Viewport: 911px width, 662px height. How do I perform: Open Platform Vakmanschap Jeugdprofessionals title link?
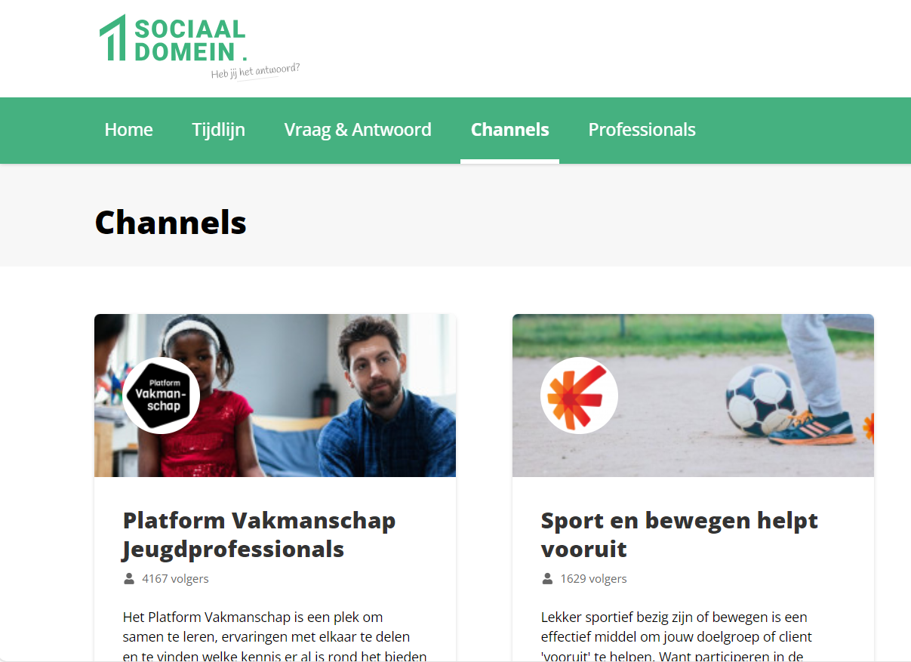tap(259, 534)
